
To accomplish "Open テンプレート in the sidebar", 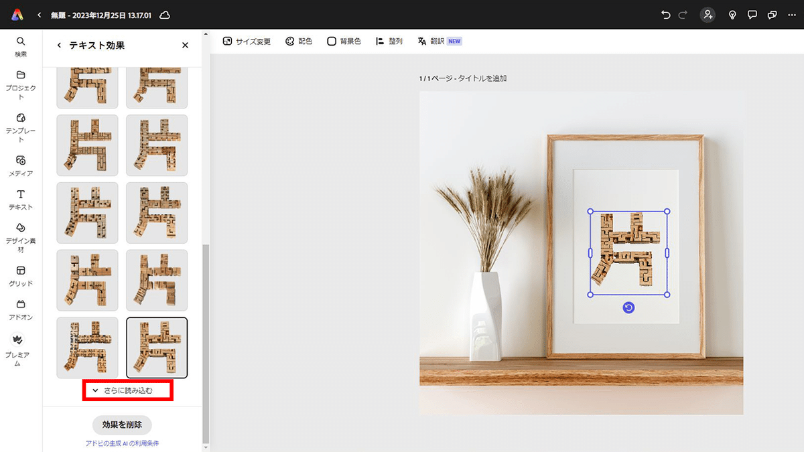I will coord(21,128).
